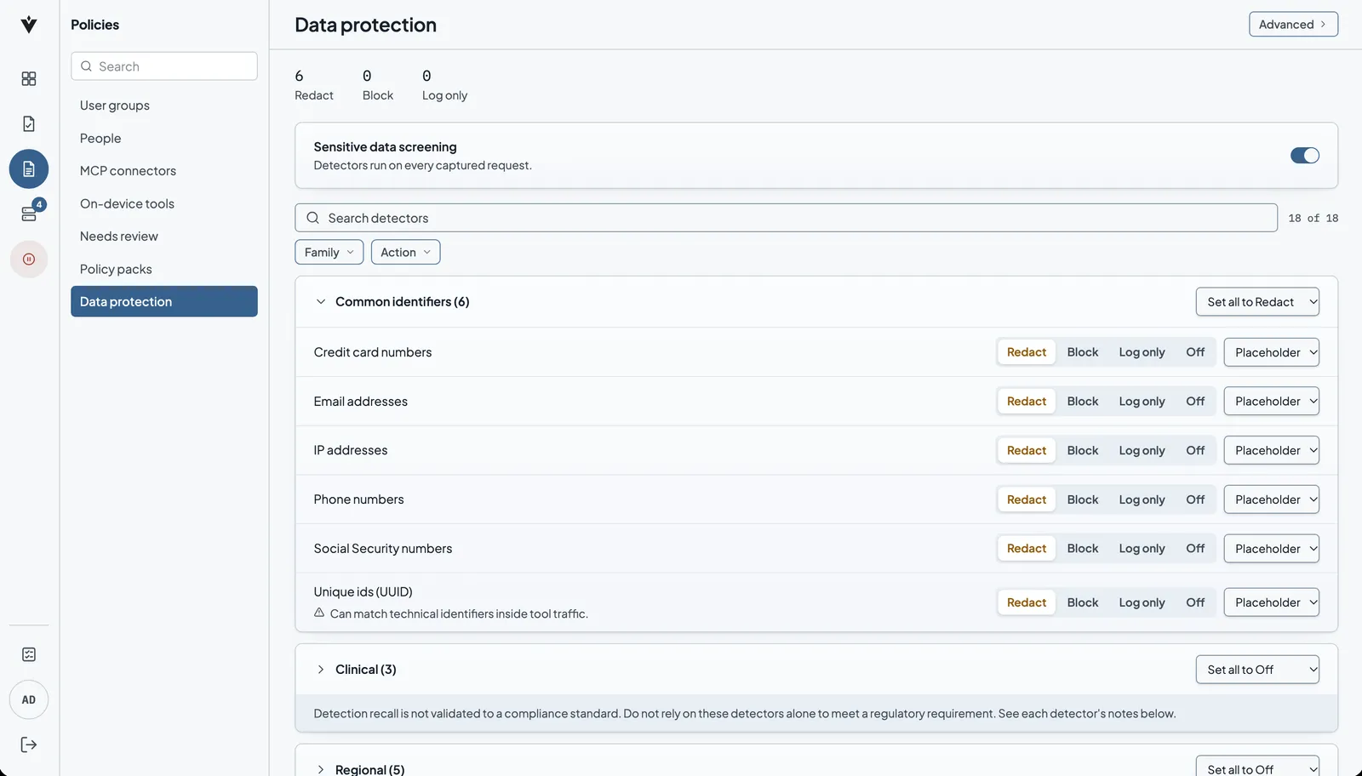Open Needs review

164,237
